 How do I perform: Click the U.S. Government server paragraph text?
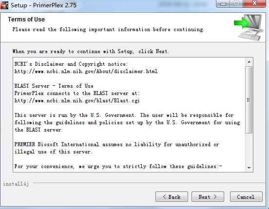(127, 122)
